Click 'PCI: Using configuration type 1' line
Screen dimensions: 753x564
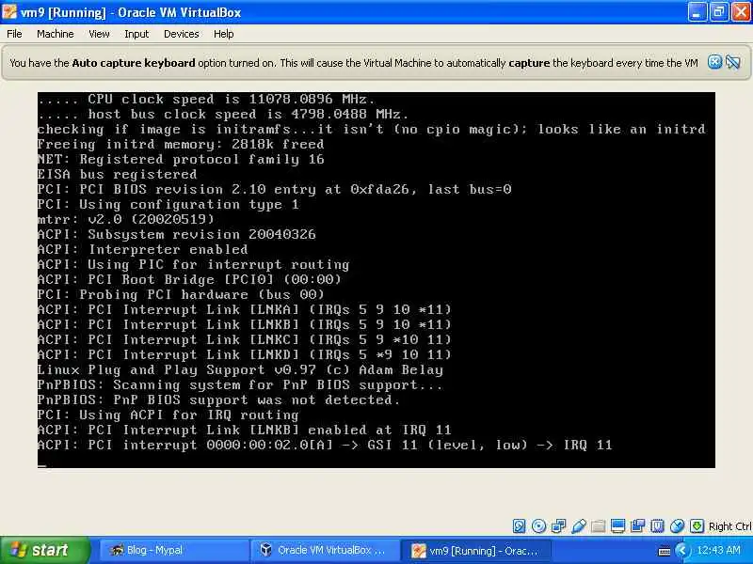168,204
